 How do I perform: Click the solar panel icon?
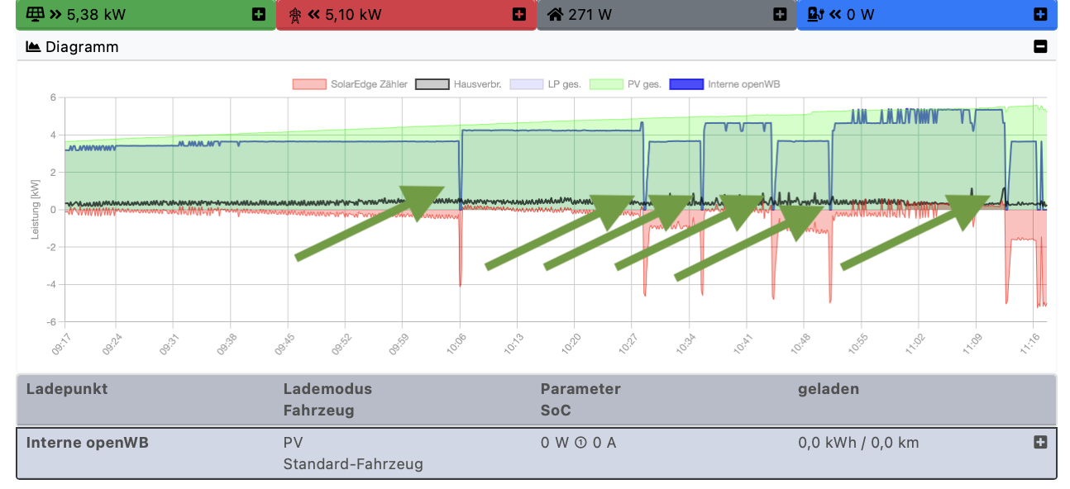[x=36, y=14]
